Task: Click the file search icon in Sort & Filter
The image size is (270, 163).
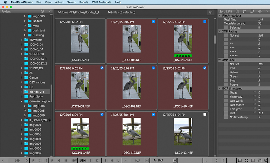Action: pos(237,12)
